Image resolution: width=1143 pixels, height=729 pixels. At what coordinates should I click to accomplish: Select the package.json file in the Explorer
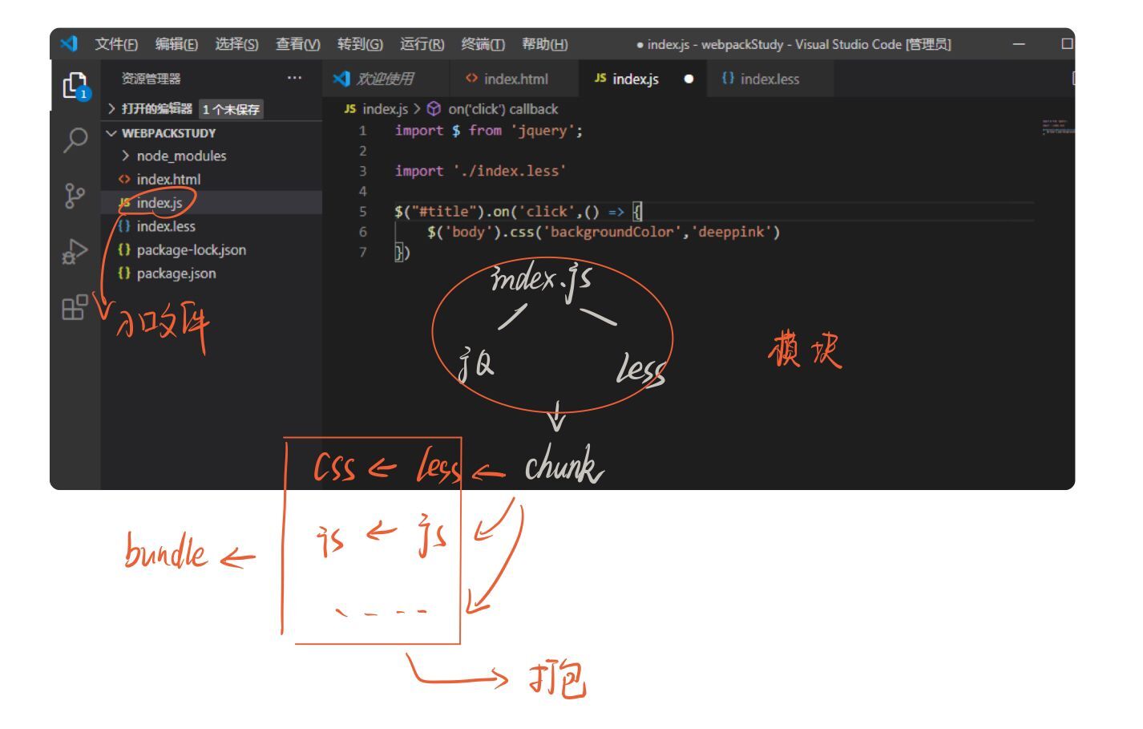[176, 273]
